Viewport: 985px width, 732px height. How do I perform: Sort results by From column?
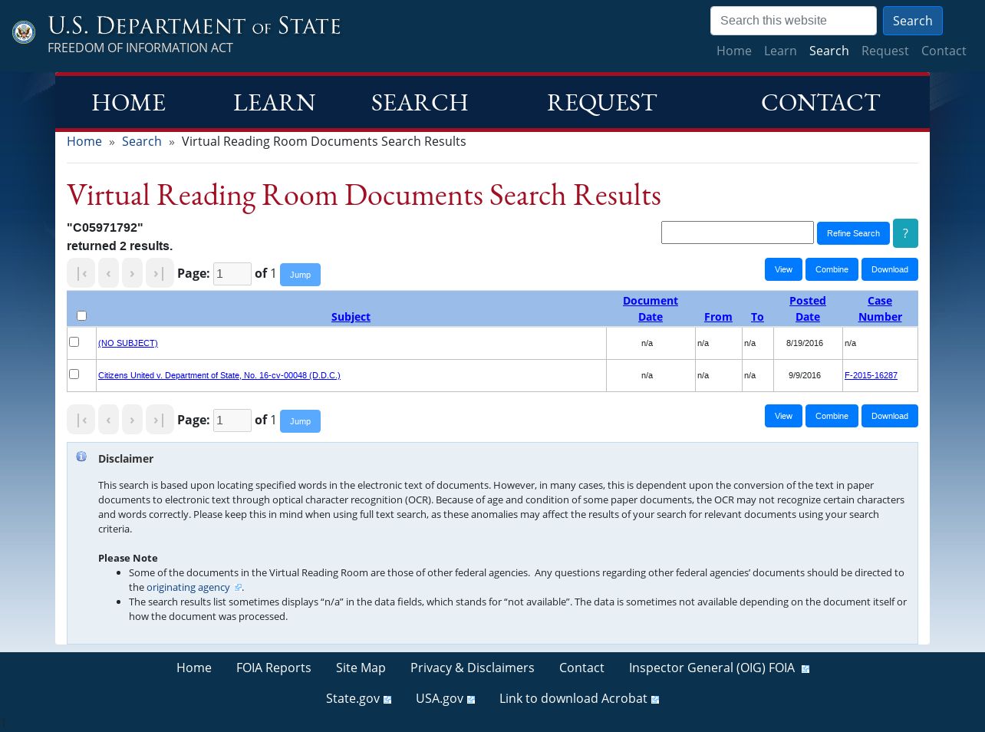[x=718, y=317]
